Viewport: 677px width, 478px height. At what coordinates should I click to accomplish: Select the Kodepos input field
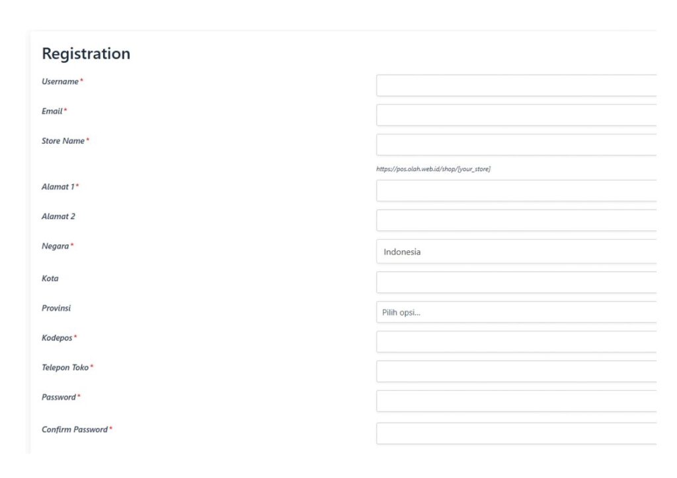[516, 341]
